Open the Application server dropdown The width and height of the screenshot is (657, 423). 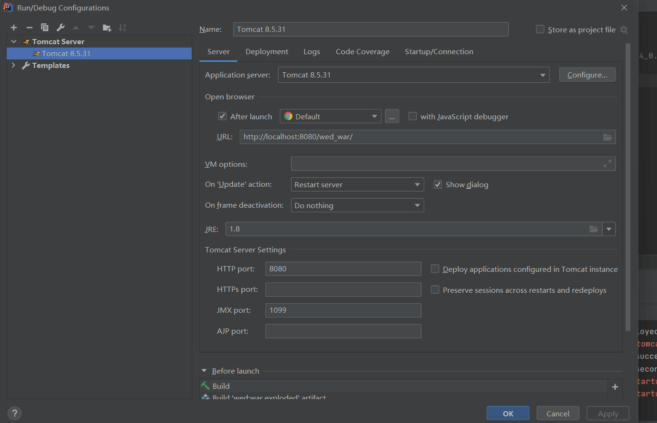pyautogui.click(x=413, y=75)
